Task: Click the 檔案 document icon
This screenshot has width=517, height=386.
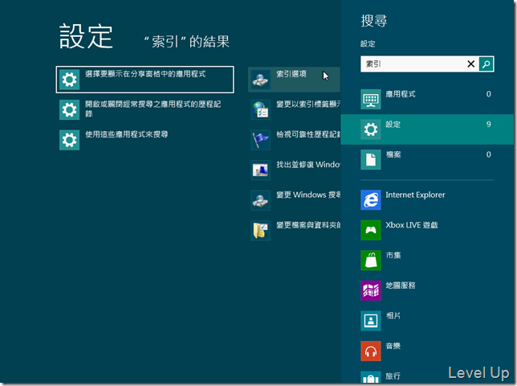Action: (x=371, y=159)
